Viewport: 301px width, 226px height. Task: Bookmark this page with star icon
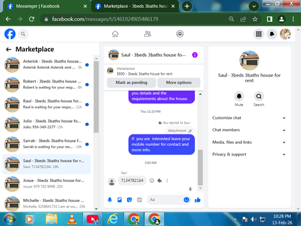tap(255, 19)
